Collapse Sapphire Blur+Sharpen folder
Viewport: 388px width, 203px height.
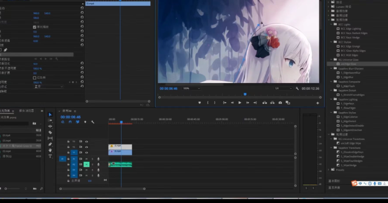331,68
